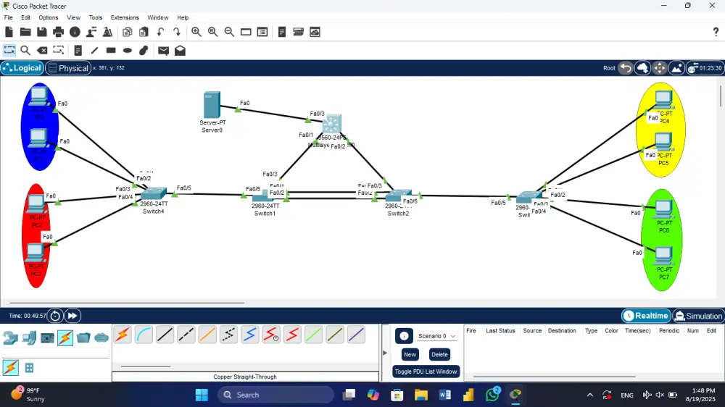Switch to the Physical workspace
Screen dimensions: 725x407
(x=68, y=68)
